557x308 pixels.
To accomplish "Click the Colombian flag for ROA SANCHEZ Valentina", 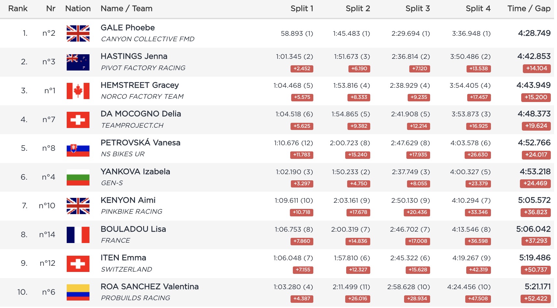I will coord(78,292).
